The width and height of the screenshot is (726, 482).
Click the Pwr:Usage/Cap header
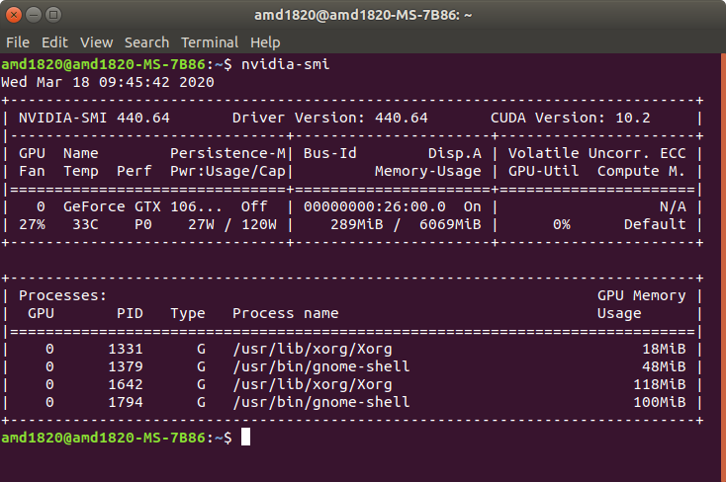227,171
